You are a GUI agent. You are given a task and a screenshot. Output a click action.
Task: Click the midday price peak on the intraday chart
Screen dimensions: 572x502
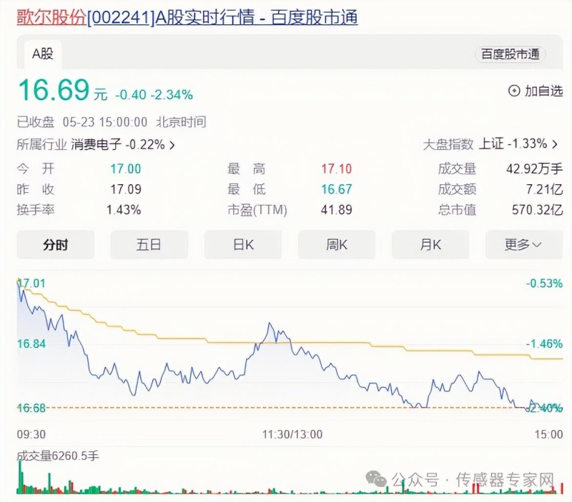(x=270, y=323)
